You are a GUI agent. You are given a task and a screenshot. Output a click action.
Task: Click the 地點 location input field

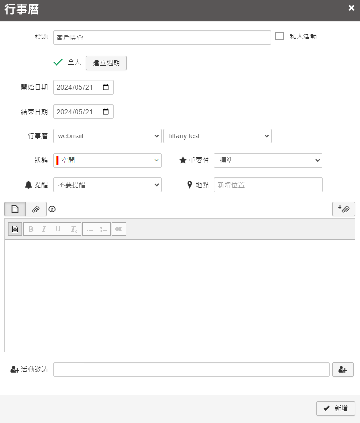tap(268, 185)
